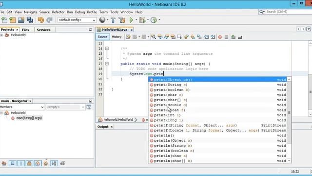
Task: Select printf(String format, Object... args) item
Action: 218,125
